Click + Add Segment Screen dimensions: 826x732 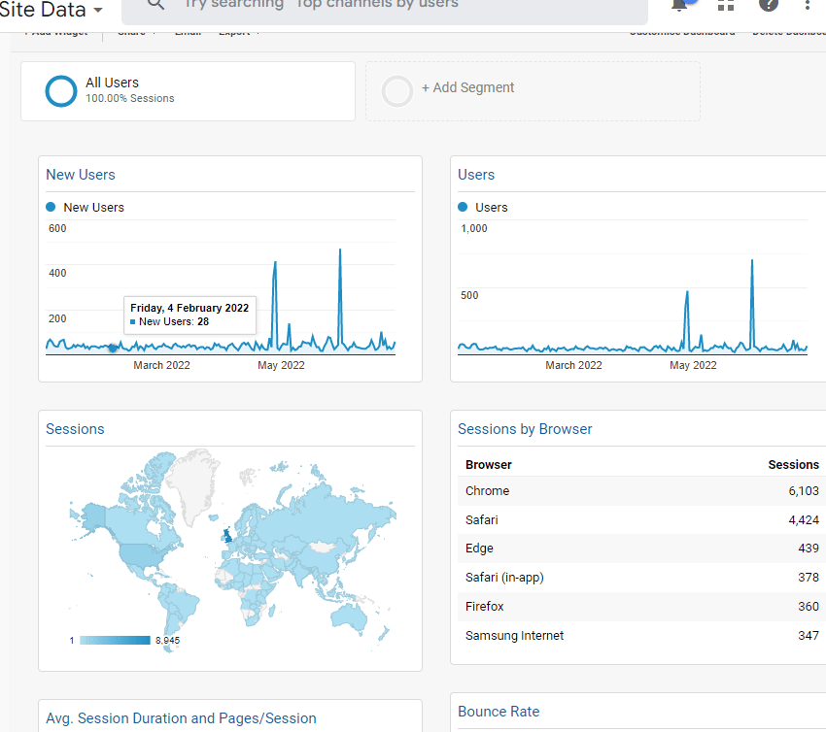click(467, 87)
